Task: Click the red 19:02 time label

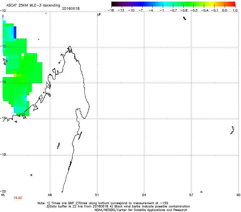Action: point(18,198)
